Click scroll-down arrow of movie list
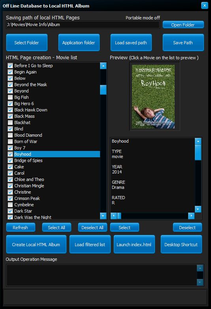The image size is (211, 309). tap(103, 216)
